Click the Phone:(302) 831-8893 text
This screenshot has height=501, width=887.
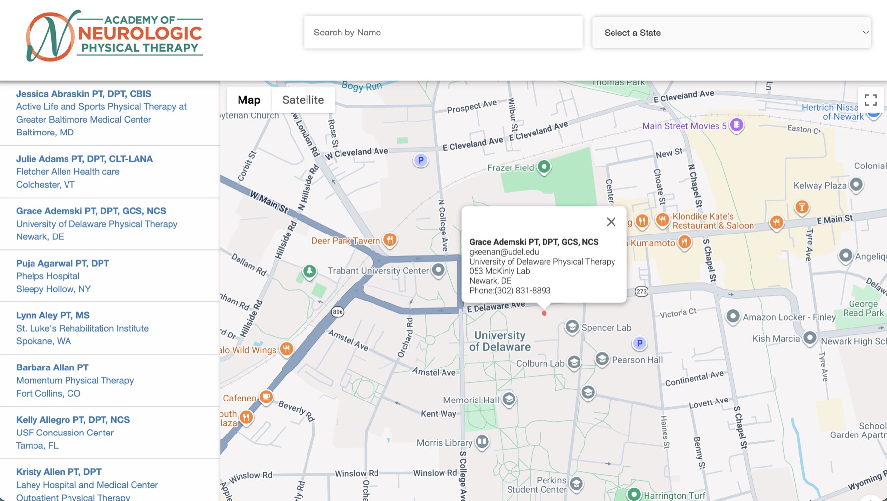pyautogui.click(x=510, y=290)
